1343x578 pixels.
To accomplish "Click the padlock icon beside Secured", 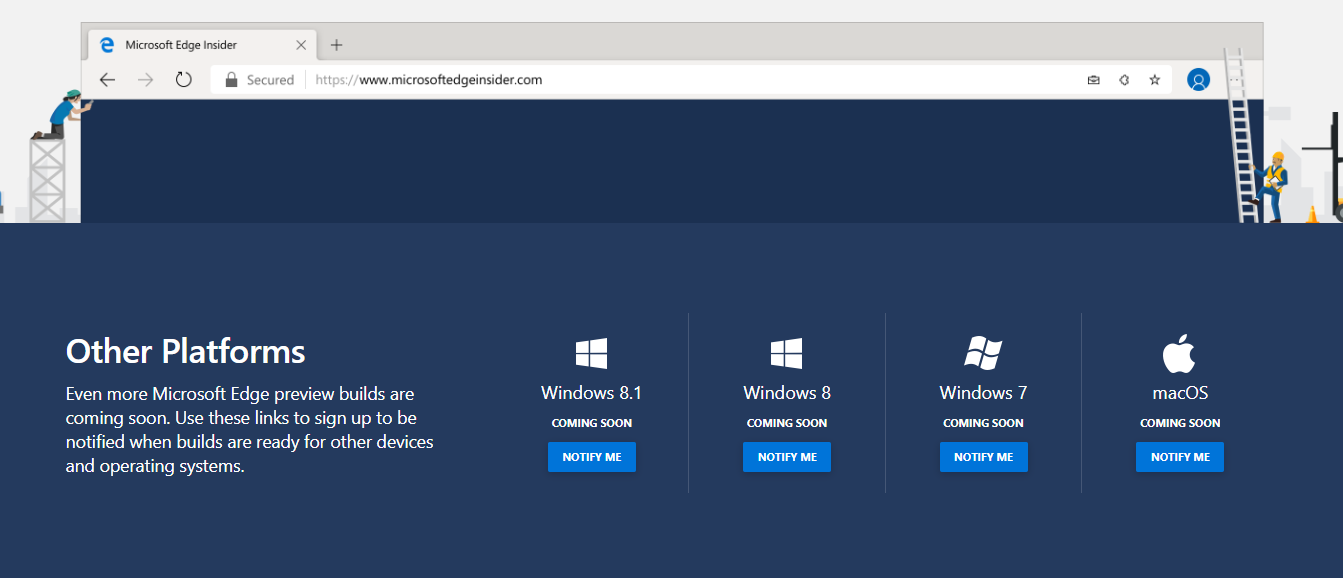I will coord(231,79).
